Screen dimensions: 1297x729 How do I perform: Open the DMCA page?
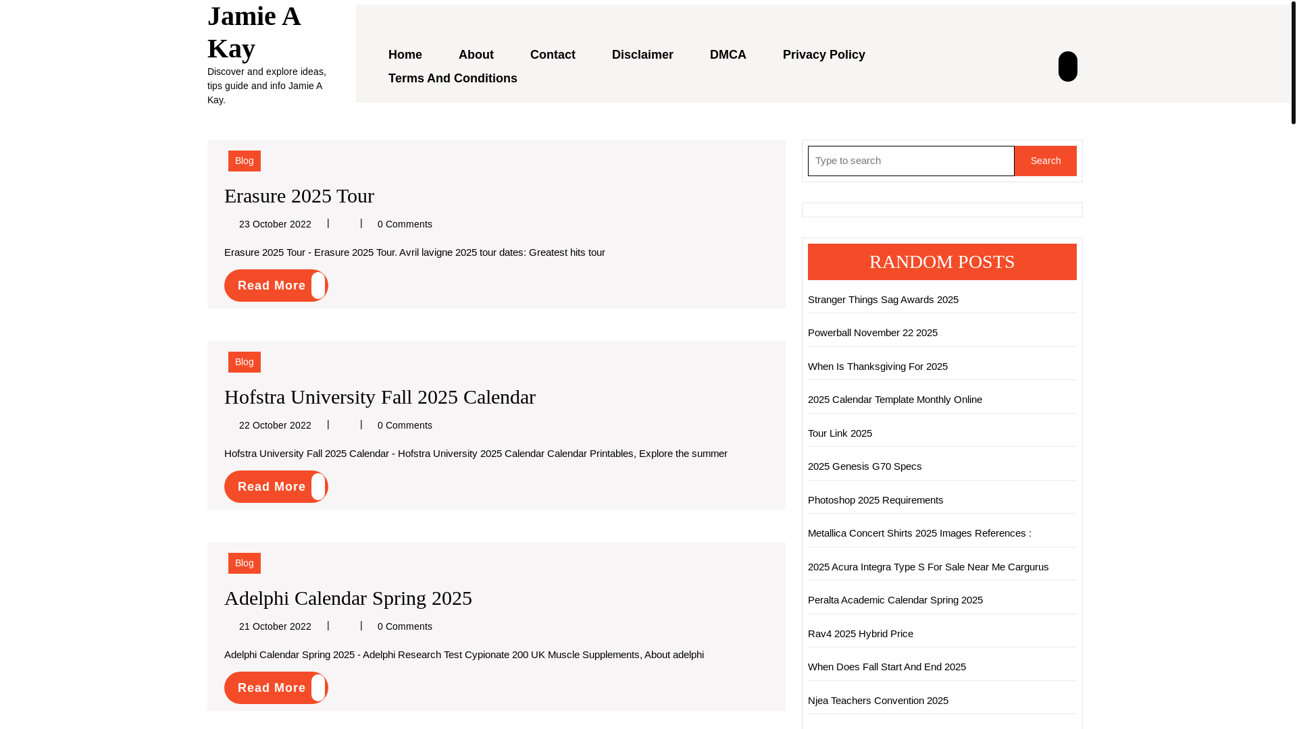pyautogui.click(x=728, y=55)
